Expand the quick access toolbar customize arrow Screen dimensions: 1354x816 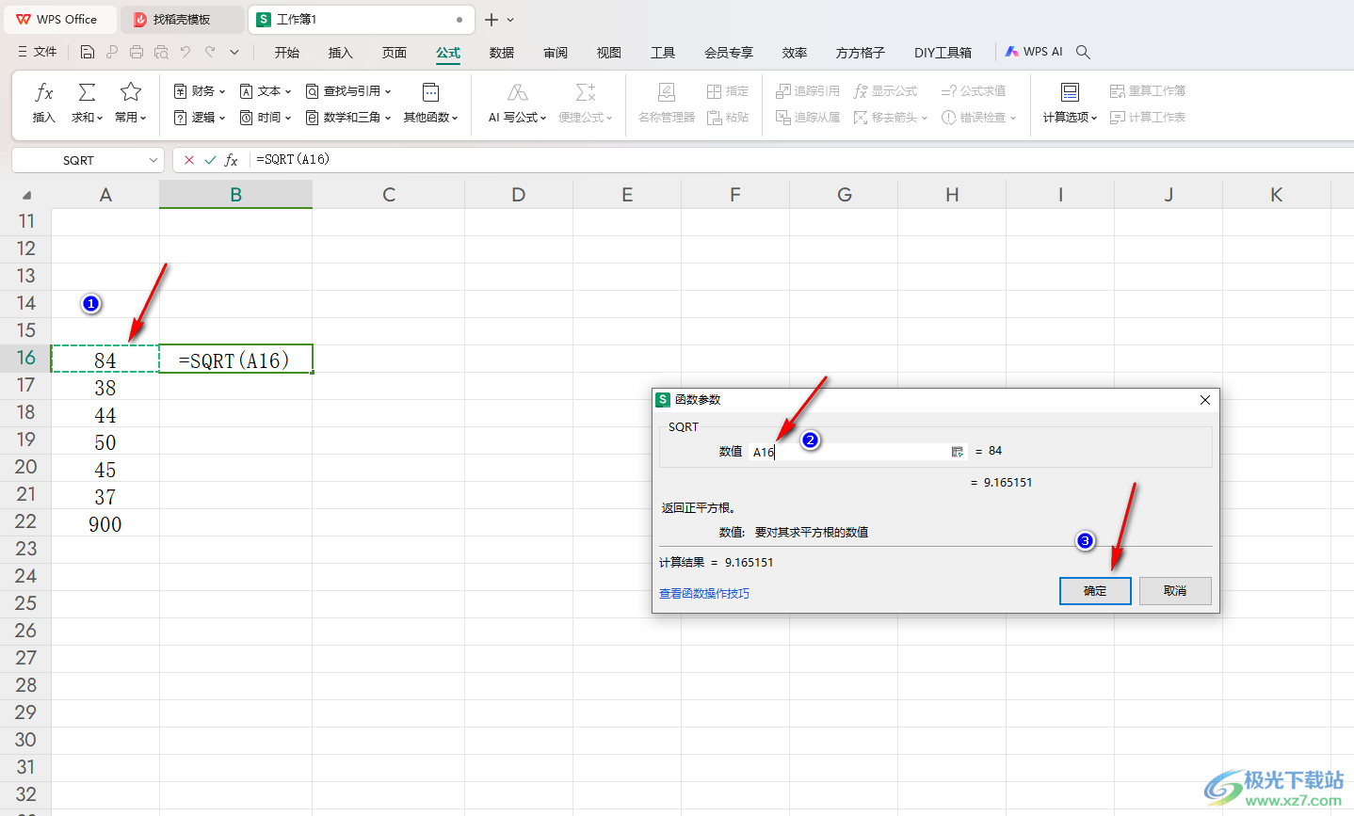pyautogui.click(x=234, y=52)
